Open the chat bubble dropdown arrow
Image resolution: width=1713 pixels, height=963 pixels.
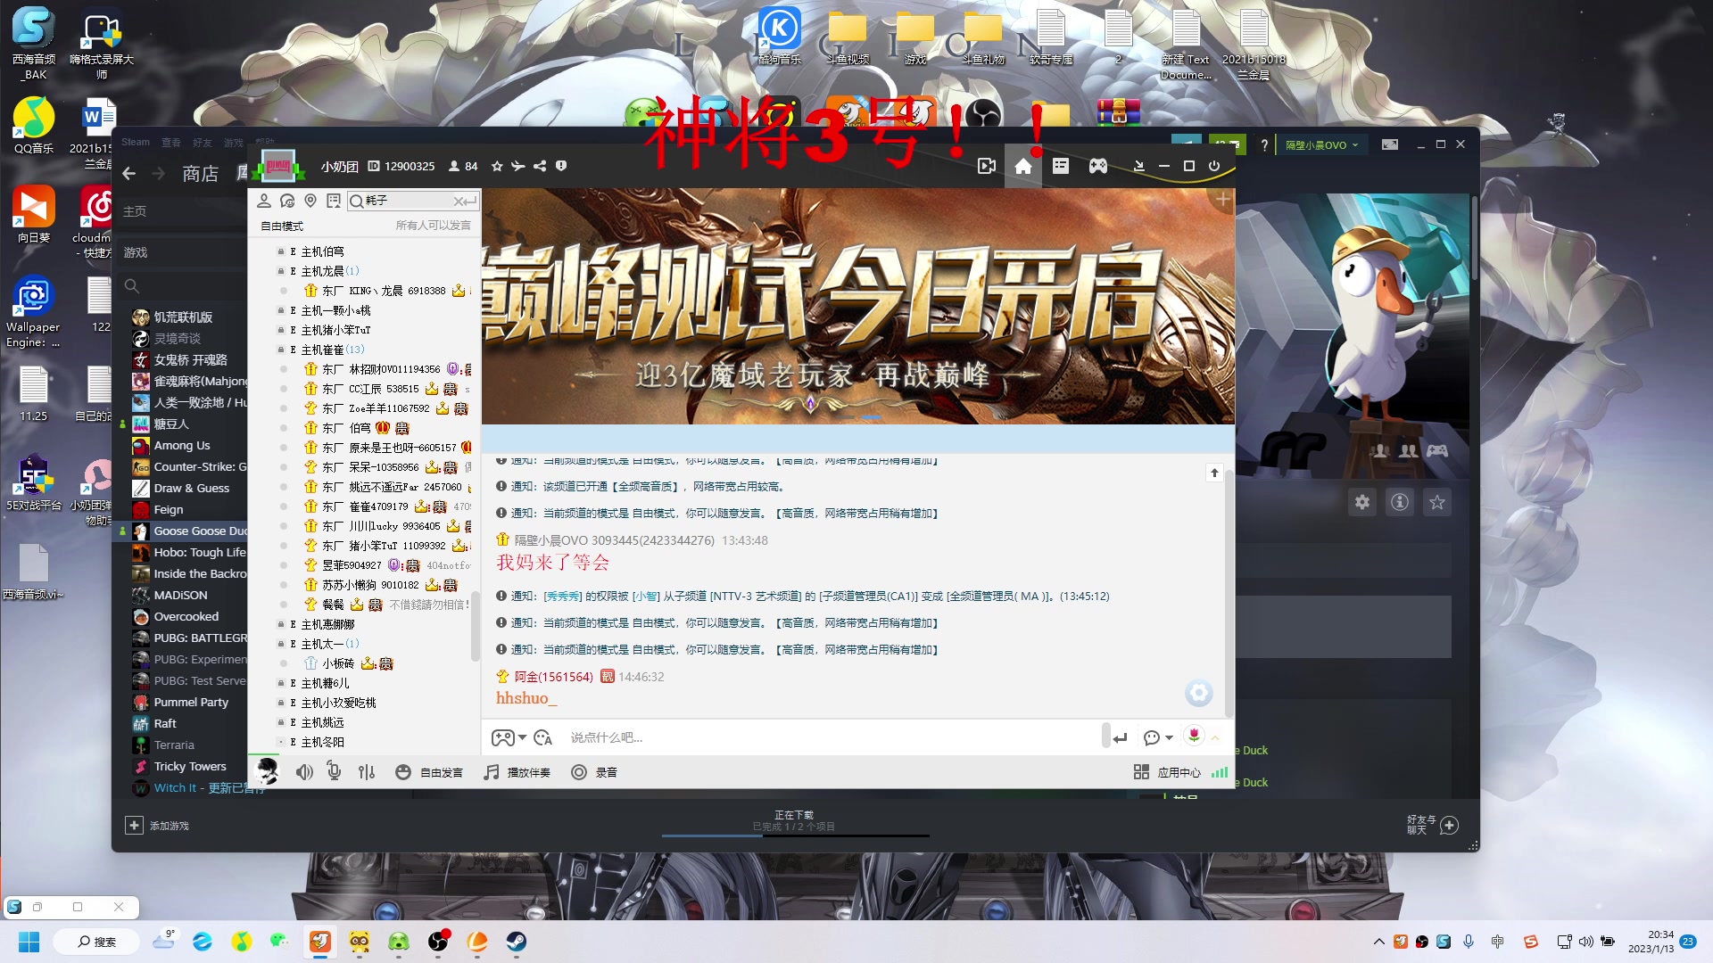[x=1169, y=737]
